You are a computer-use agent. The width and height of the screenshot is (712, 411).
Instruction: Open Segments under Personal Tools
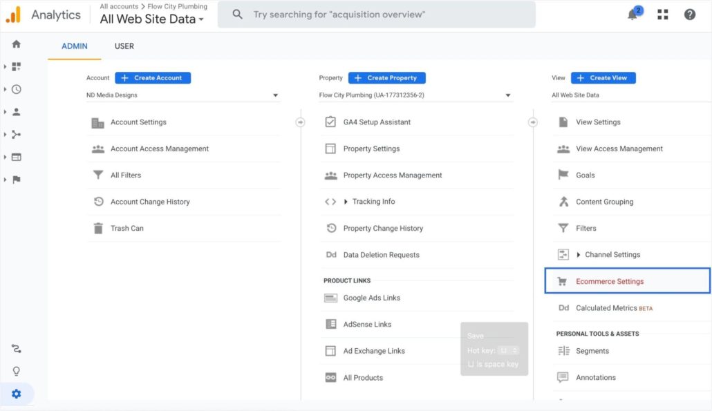pyautogui.click(x=592, y=351)
